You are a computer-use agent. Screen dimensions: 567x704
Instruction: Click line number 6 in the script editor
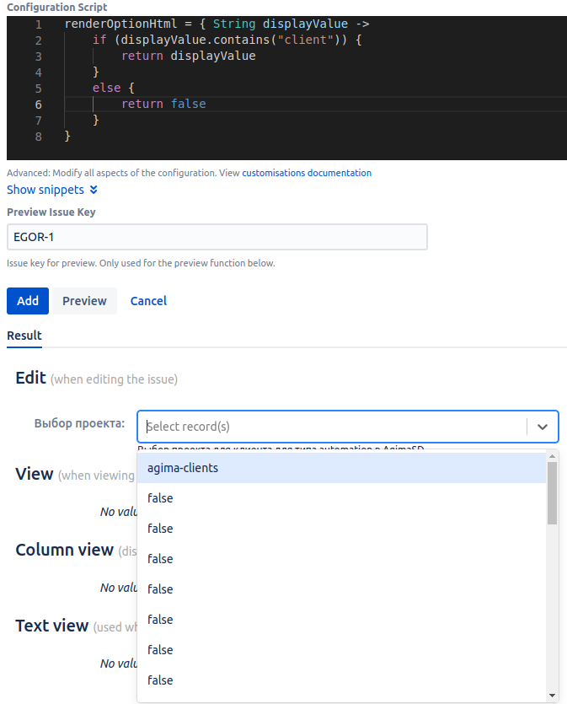(x=38, y=105)
